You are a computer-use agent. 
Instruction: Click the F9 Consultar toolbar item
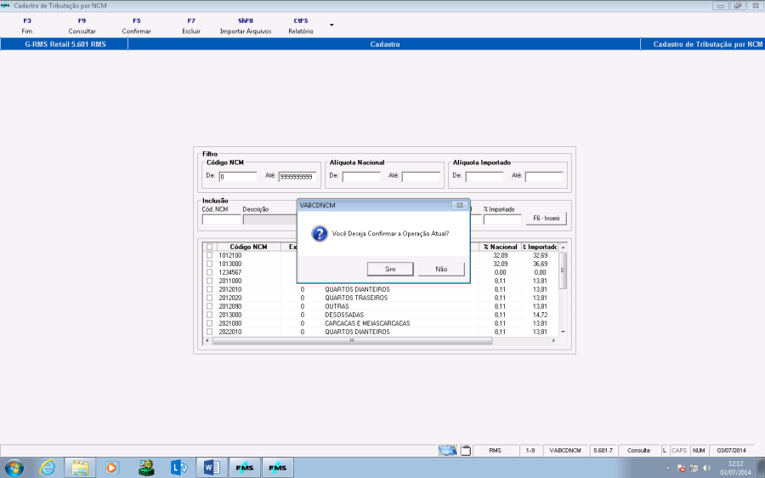click(82, 26)
